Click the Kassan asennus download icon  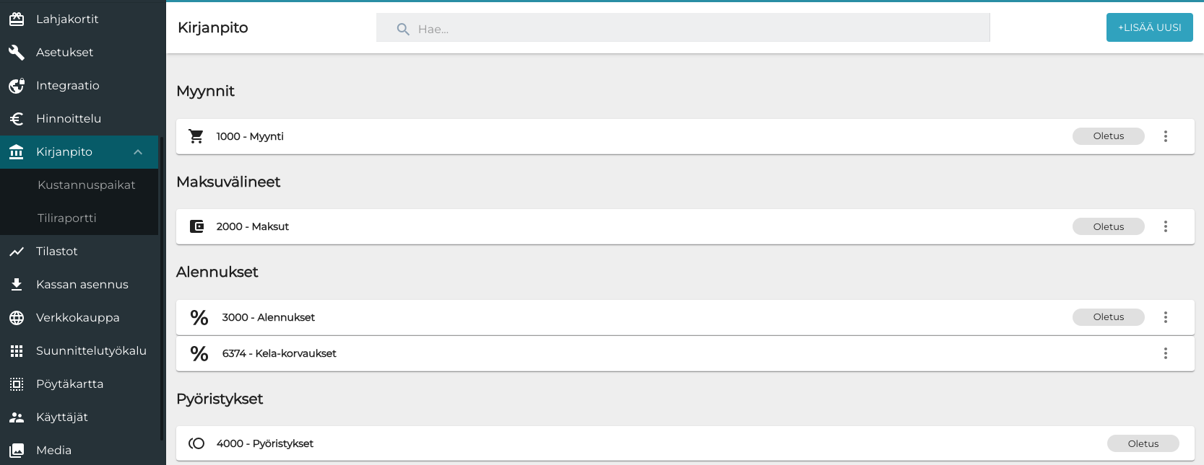[17, 285]
